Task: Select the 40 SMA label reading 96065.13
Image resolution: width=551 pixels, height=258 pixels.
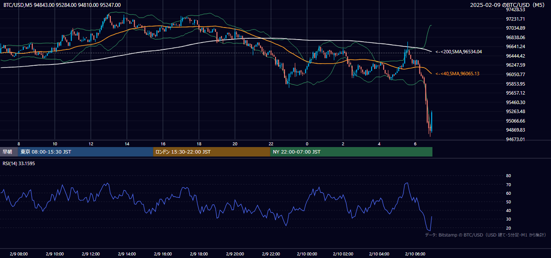Action: [x=457, y=74]
